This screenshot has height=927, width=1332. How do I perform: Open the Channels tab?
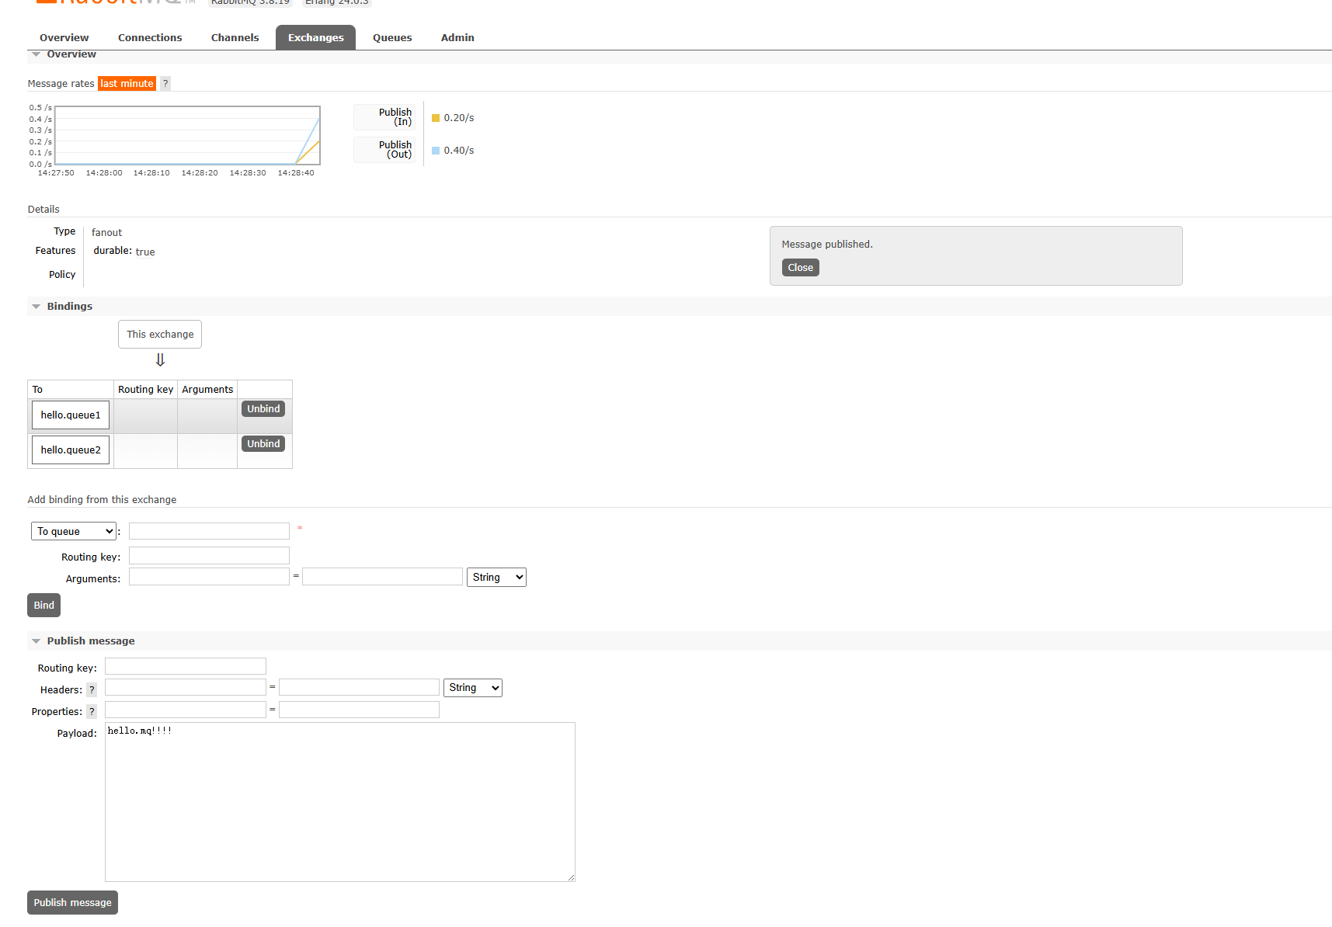point(235,37)
